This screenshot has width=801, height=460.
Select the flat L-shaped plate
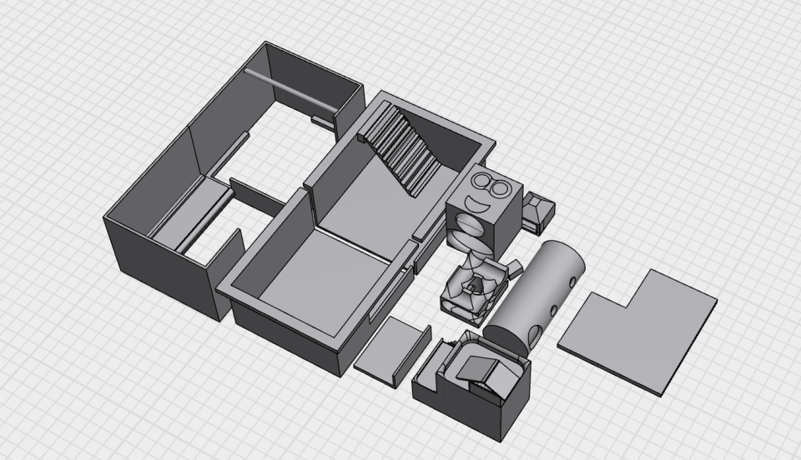(638, 332)
